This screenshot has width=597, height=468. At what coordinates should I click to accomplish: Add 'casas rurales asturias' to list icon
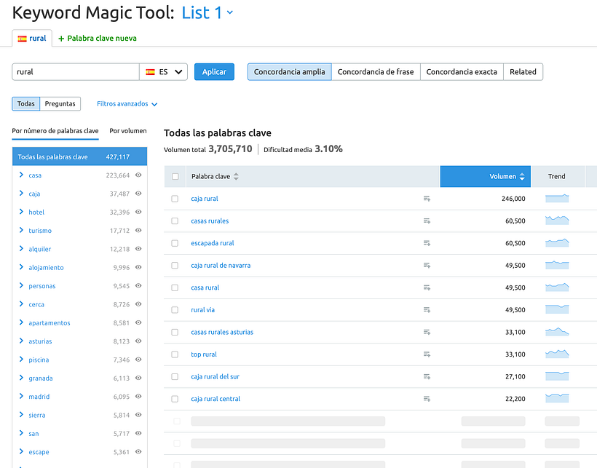pos(427,332)
